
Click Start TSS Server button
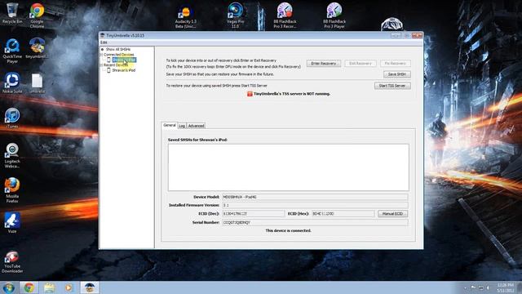click(x=392, y=86)
